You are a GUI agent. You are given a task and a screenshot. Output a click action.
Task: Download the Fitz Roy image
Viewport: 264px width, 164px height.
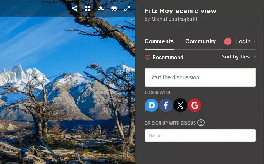[x=101, y=9]
